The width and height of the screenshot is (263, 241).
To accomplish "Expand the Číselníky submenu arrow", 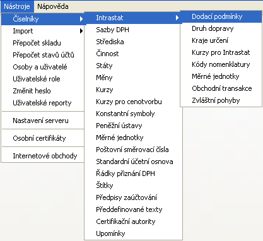I will [x=81, y=19].
